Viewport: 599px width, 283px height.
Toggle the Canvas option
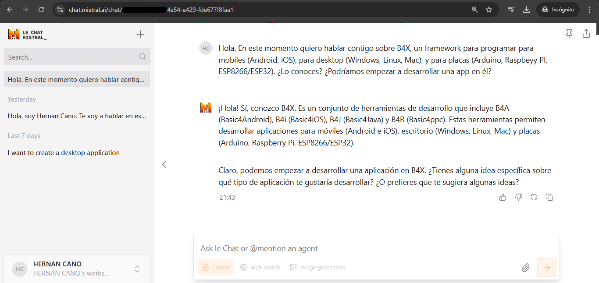click(216, 267)
